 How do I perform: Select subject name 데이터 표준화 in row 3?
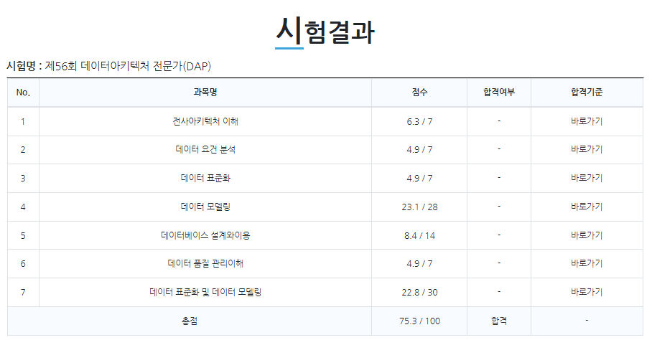(x=205, y=178)
